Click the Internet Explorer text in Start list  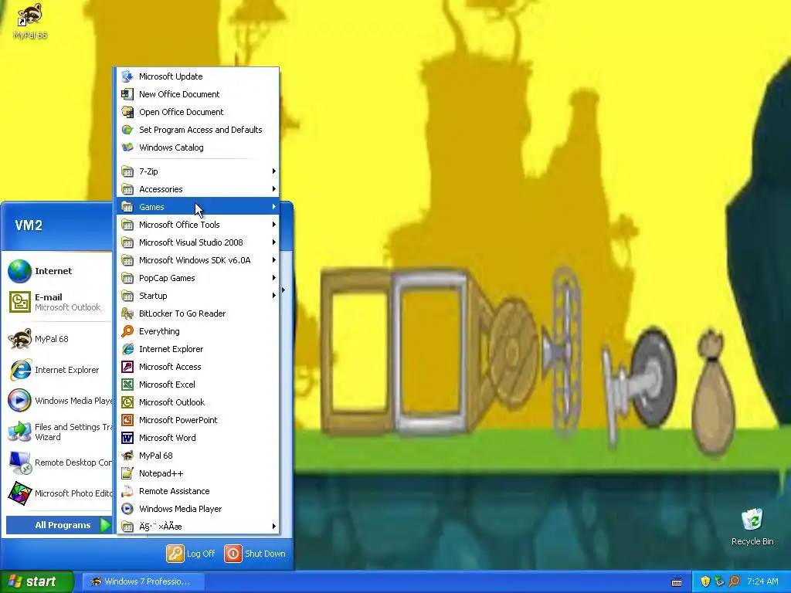click(66, 370)
